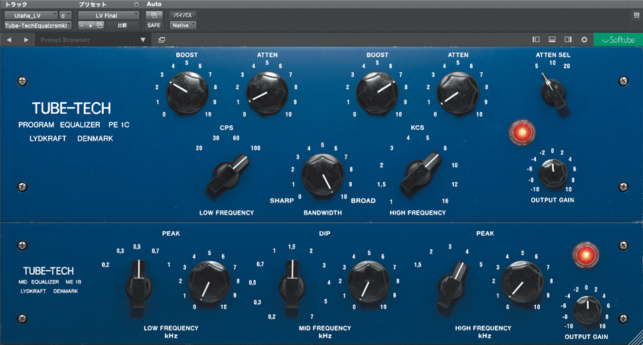
Task: Open the insert position 'c' selector
Action: point(65,15)
